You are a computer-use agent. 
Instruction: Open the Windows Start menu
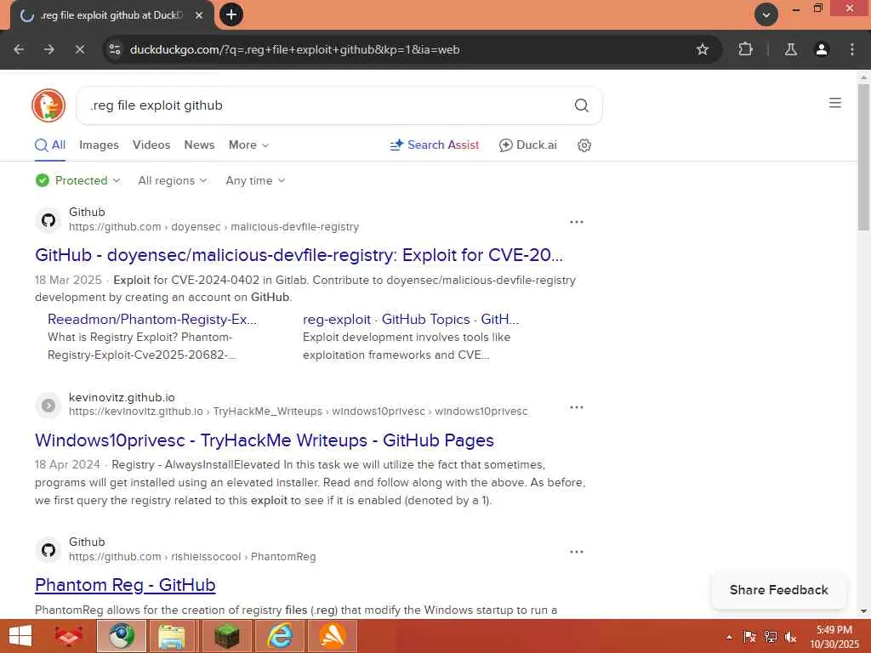20,636
